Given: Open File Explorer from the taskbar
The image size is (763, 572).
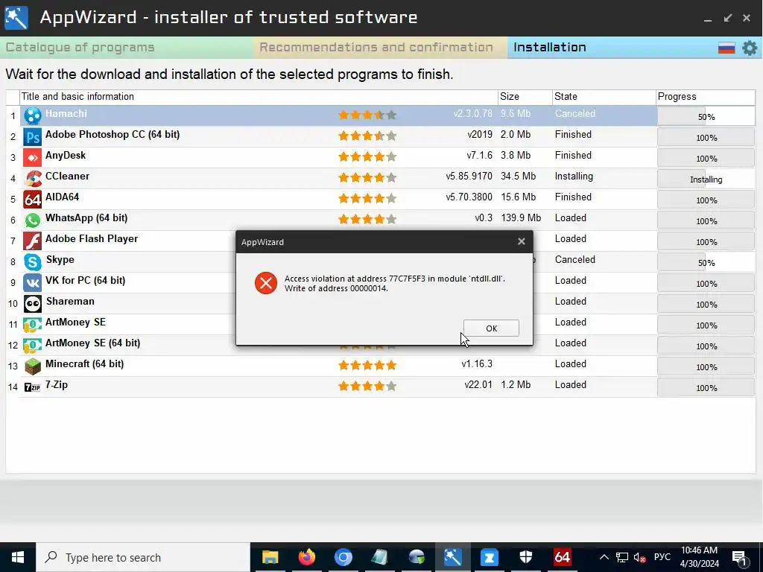Looking at the screenshot, I should (x=270, y=557).
